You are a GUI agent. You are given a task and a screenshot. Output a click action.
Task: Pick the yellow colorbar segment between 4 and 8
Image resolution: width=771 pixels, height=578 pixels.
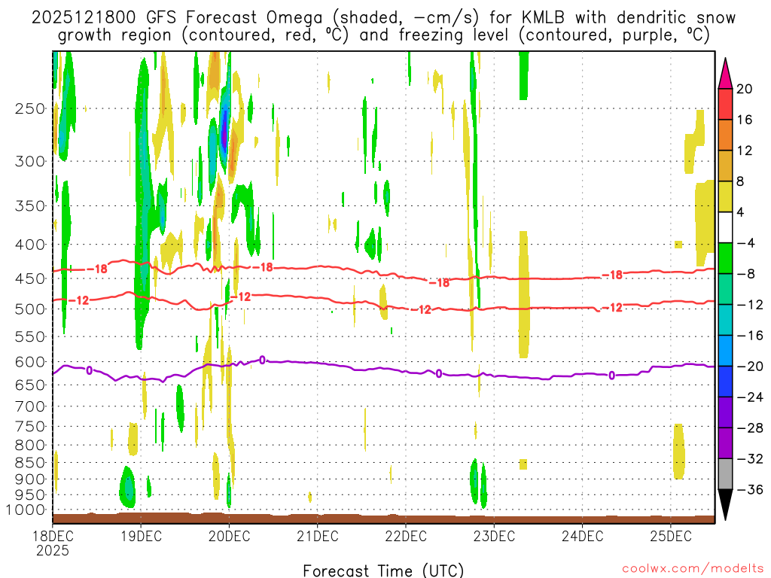pos(725,196)
